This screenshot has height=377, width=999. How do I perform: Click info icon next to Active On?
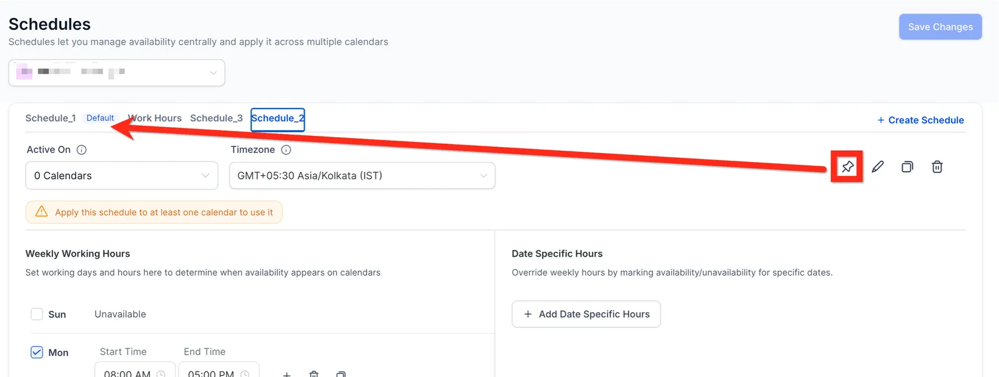82,150
